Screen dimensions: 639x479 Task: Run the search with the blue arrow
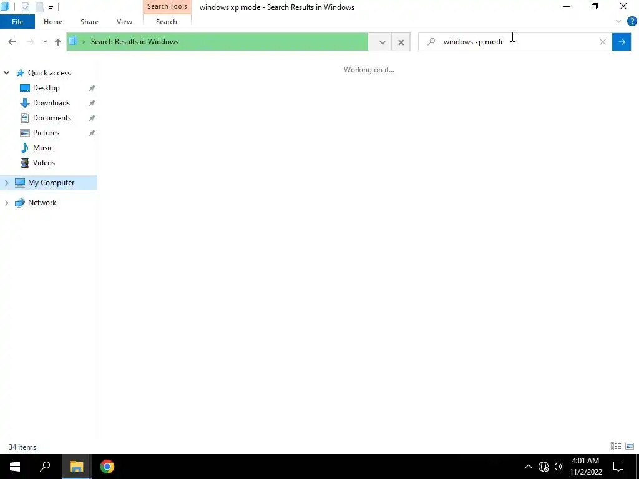[622, 42]
